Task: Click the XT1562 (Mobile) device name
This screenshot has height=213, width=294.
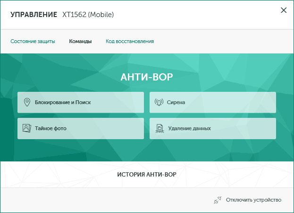Action: coord(88,15)
